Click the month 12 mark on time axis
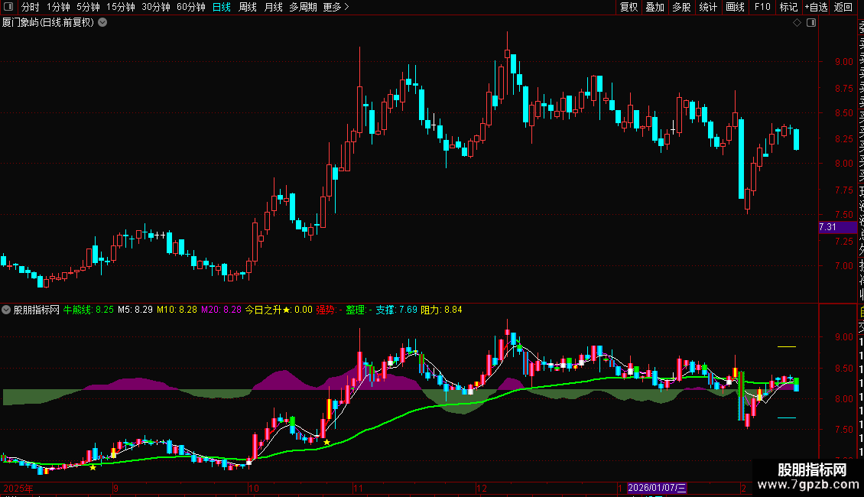864x497 pixels. coord(482,488)
